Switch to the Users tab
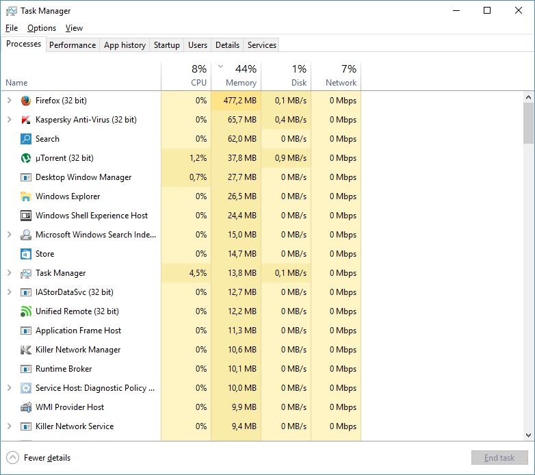The width and height of the screenshot is (535, 475). coord(198,45)
